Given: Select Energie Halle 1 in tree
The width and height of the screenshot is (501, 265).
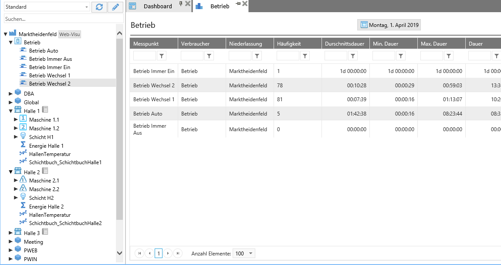Looking at the screenshot, I should coord(46,146).
